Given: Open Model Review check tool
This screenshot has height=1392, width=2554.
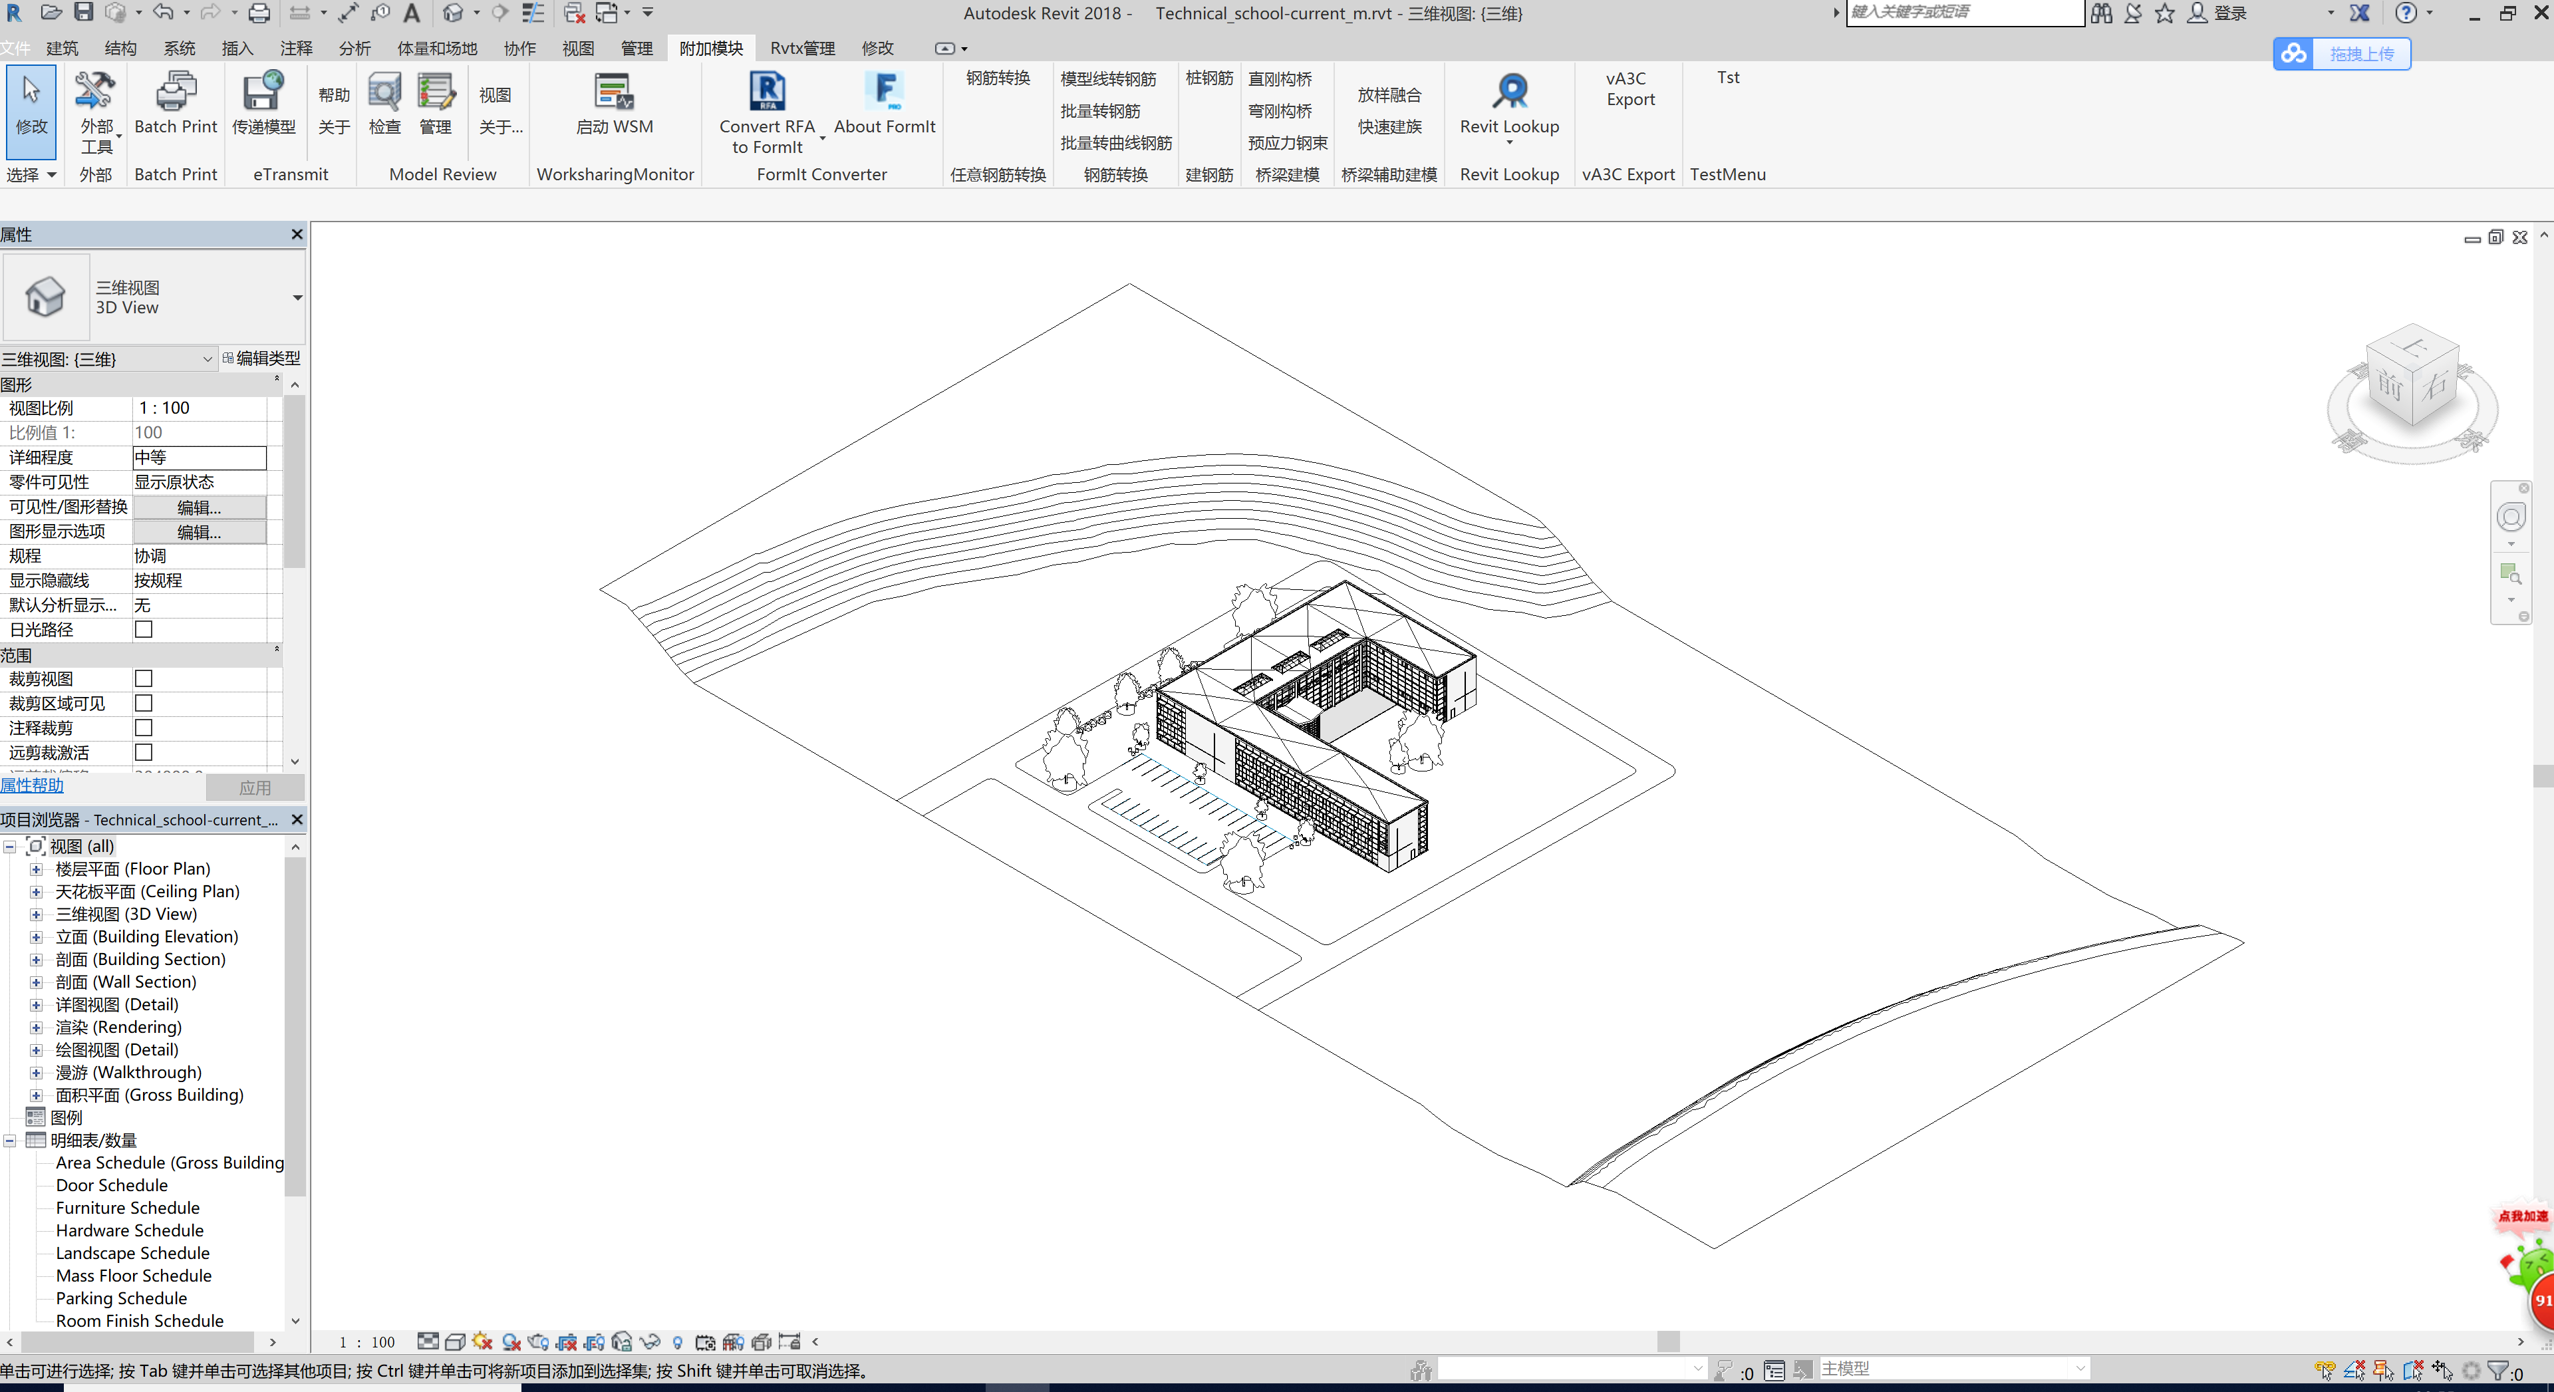Looking at the screenshot, I should click(x=384, y=92).
